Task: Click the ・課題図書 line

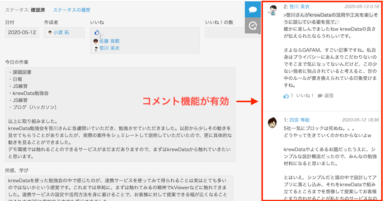Action: coord(20,72)
